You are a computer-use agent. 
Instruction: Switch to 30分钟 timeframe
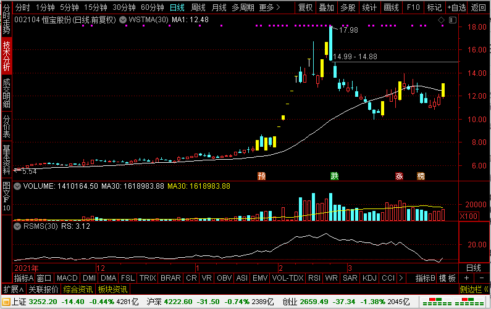point(124,7)
